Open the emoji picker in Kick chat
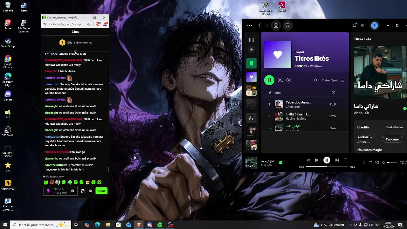 (72, 191)
